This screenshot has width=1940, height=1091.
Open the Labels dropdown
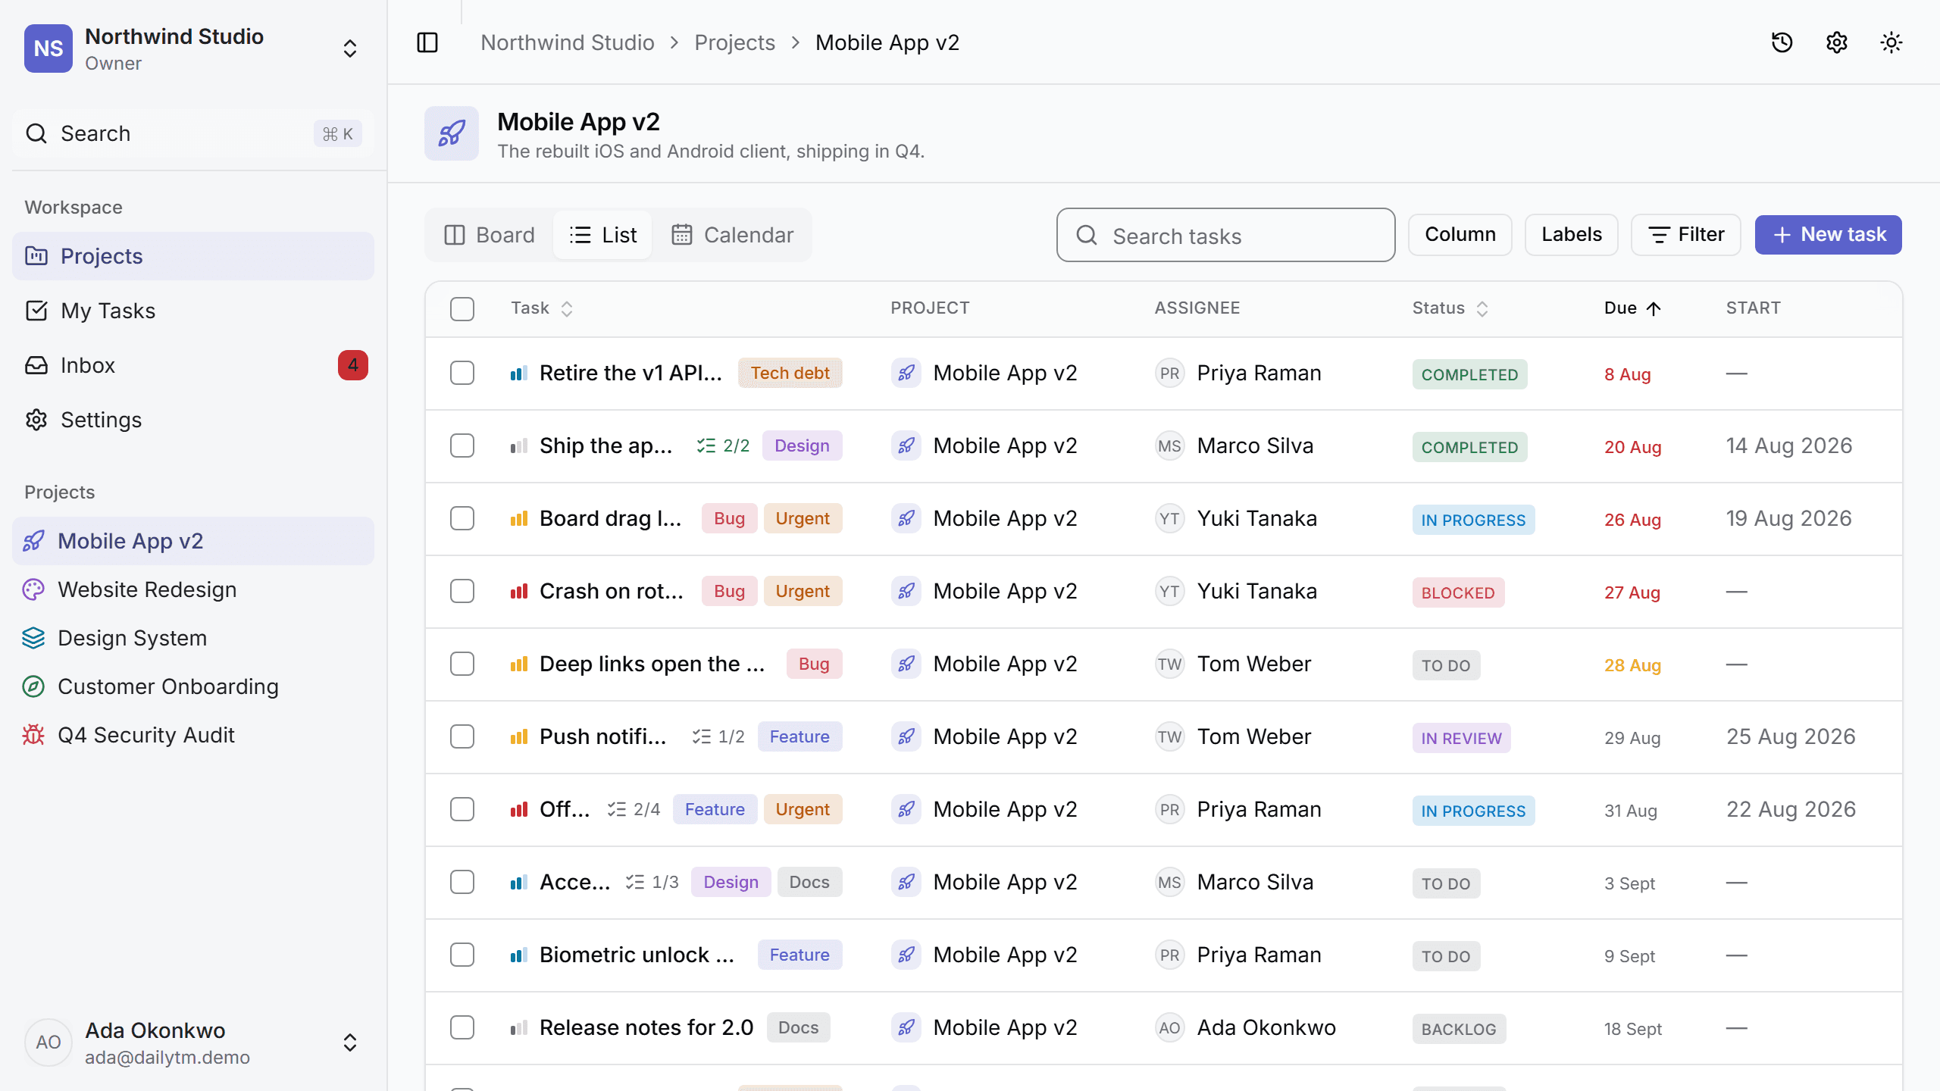coord(1572,235)
